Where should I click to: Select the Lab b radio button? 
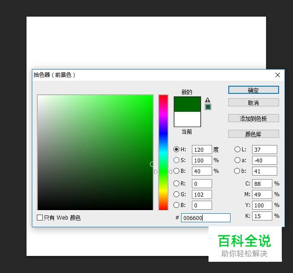click(237, 171)
